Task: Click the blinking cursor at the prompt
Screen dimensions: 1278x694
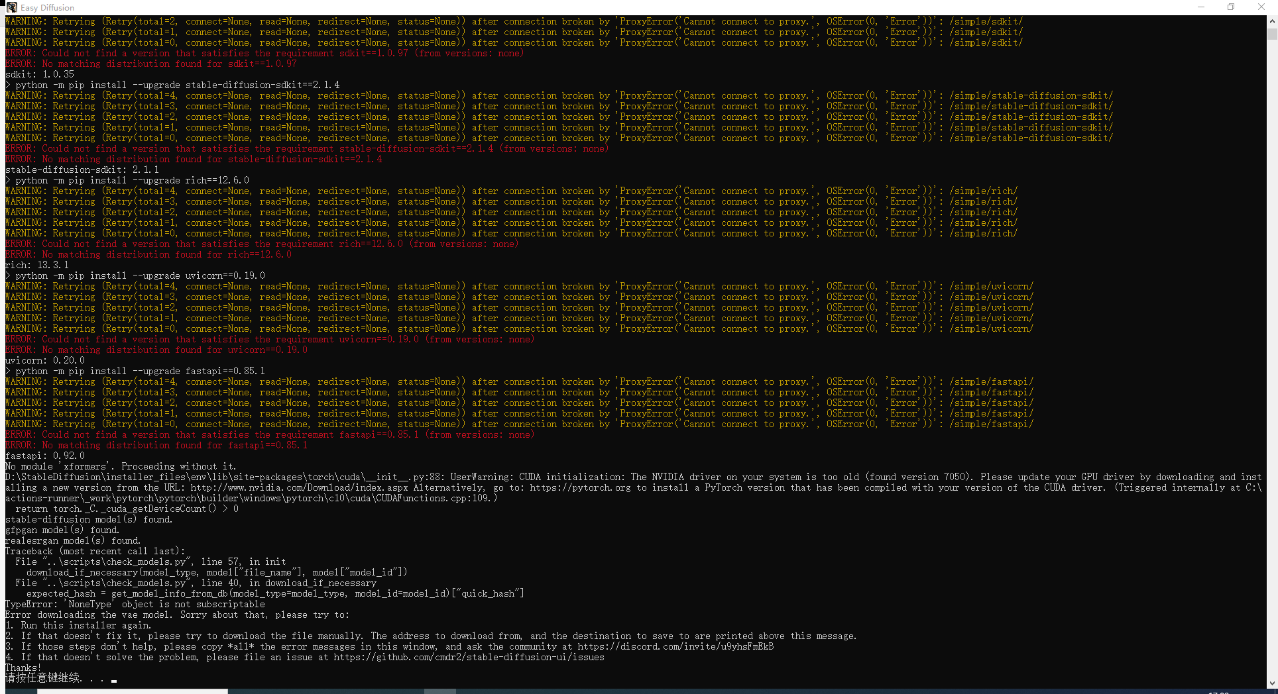Action: [x=113, y=680]
